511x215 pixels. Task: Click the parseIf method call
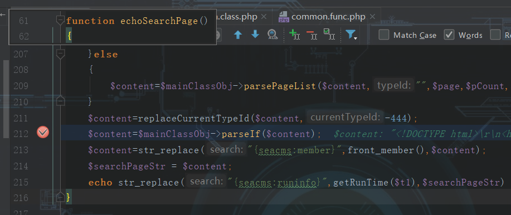pyautogui.click(x=241, y=134)
